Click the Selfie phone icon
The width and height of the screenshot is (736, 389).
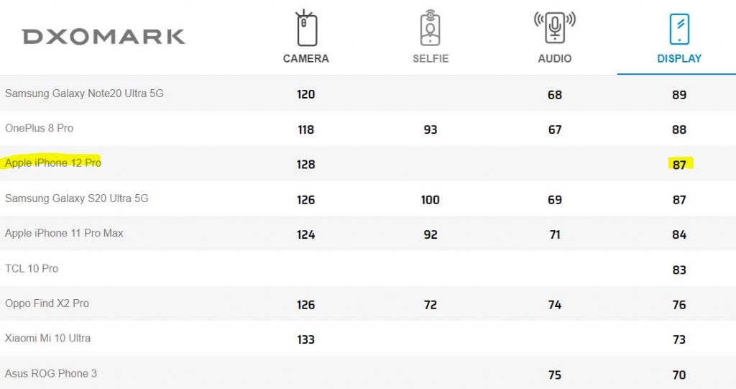[431, 28]
